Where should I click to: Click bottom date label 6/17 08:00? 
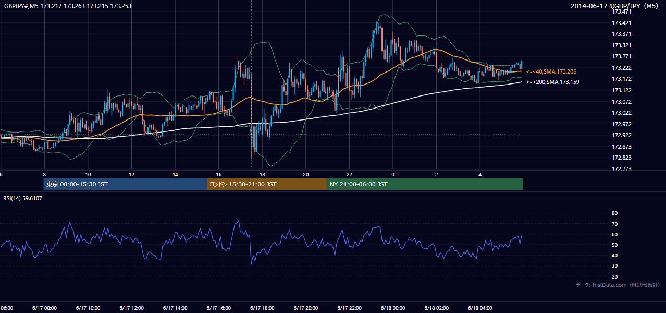click(x=44, y=308)
